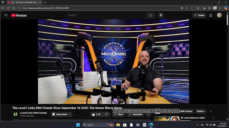Viewport: 229px width, 128px height.
Task: Click the Download button
Action: (x=135, y=114)
